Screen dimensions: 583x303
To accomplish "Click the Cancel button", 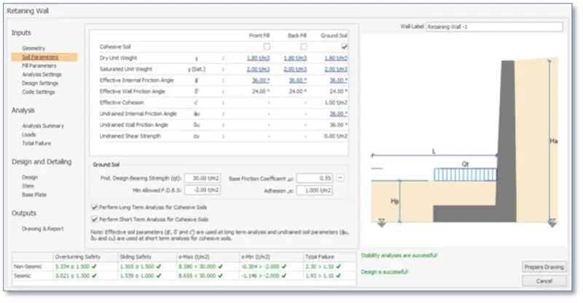I will [544, 280].
